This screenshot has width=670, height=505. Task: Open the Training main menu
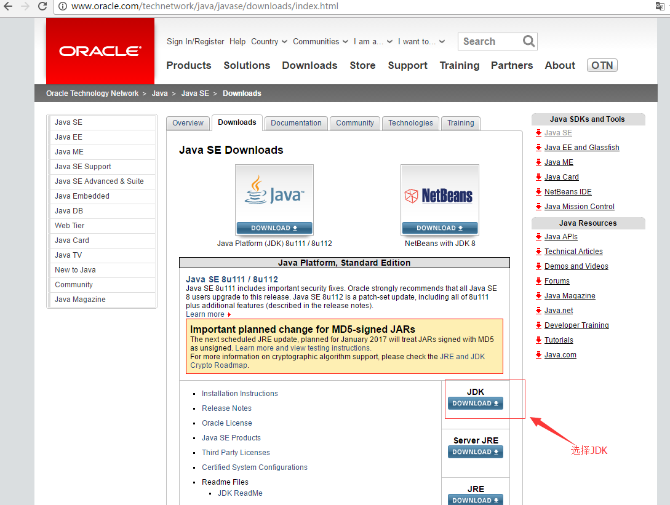tap(460, 65)
